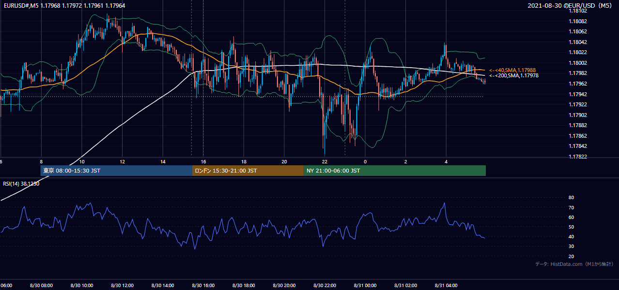619x290 pixels.
Task: Click price axis value 1.18062
Action: tap(578, 32)
